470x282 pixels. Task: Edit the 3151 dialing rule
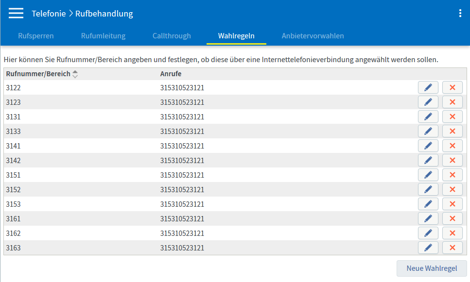click(x=428, y=175)
